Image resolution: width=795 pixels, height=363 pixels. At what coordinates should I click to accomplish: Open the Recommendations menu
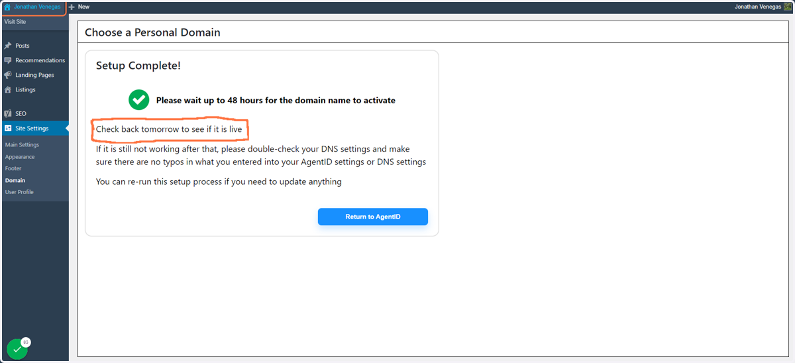click(40, 60)
